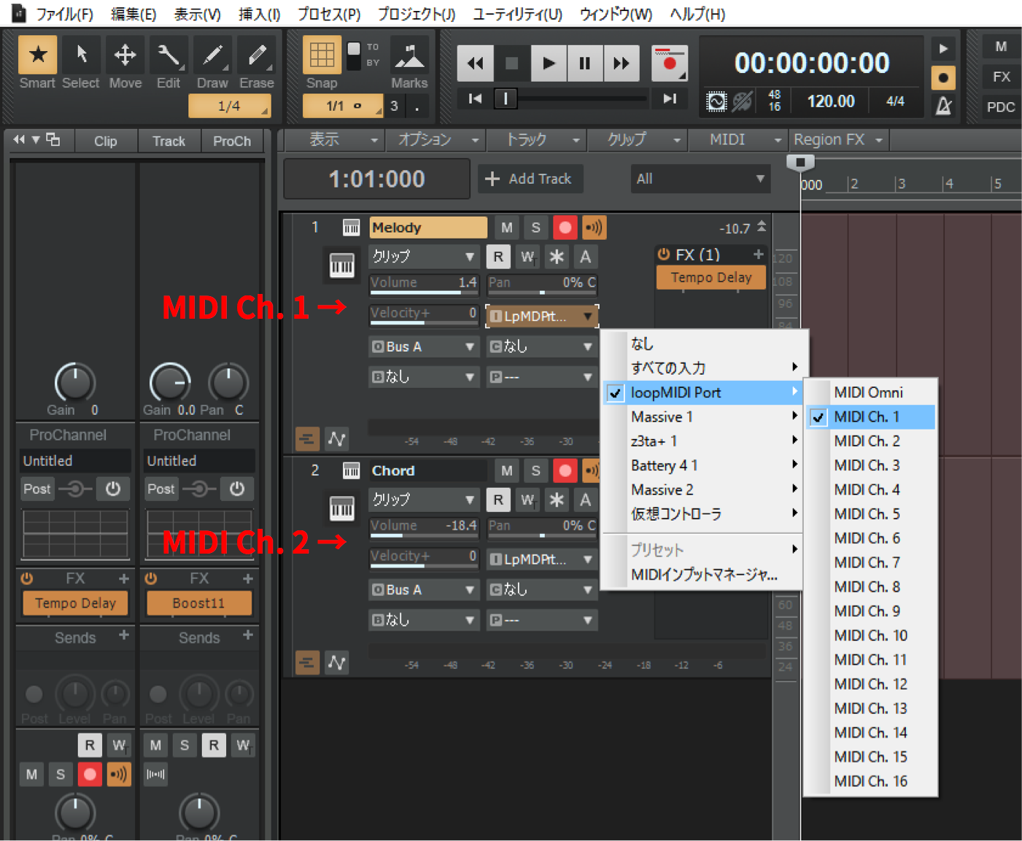Mute the Melody track
Viewport: 1022px width, 841px height.
(506, 227)
